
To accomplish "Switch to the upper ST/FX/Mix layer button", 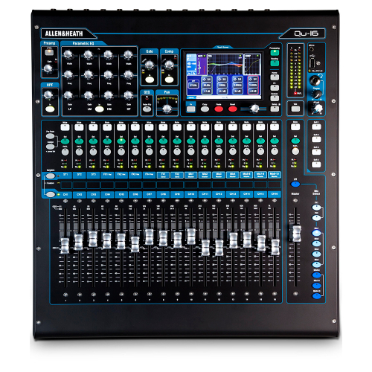I will pyautogui.click(x=51, y=176).
